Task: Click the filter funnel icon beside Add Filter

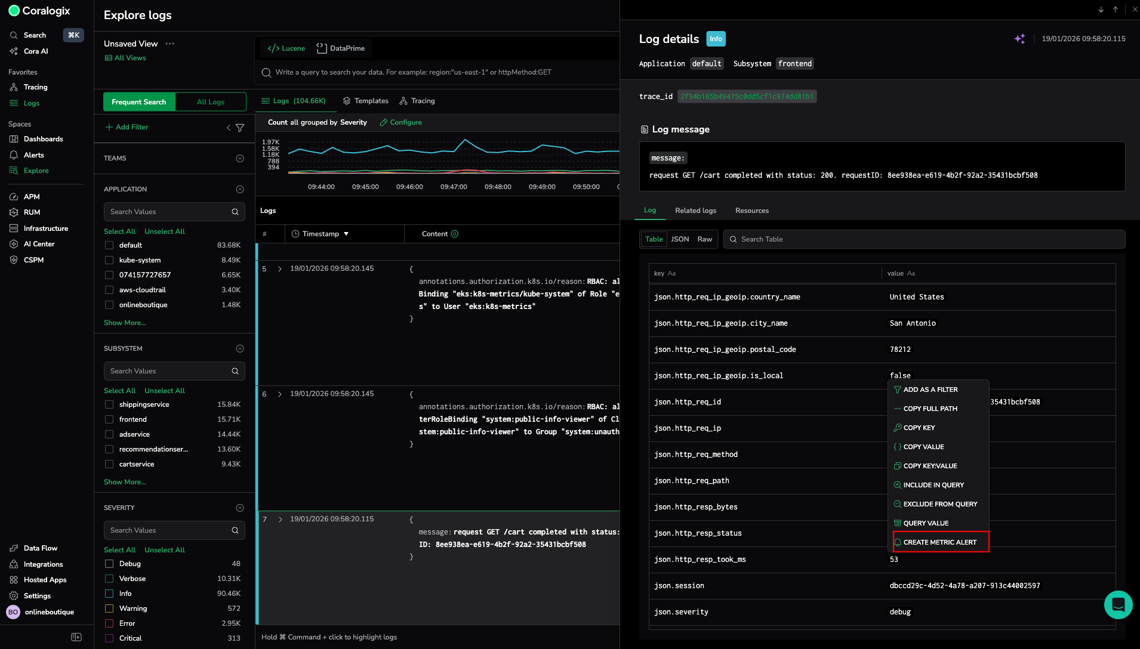Action: [x=240, y=128]
